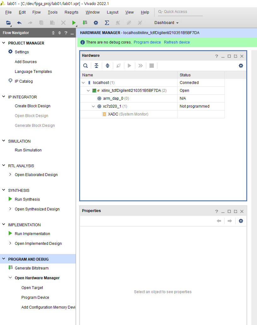Click the Name column header
The image size is (257, 325).
[129, 75]
